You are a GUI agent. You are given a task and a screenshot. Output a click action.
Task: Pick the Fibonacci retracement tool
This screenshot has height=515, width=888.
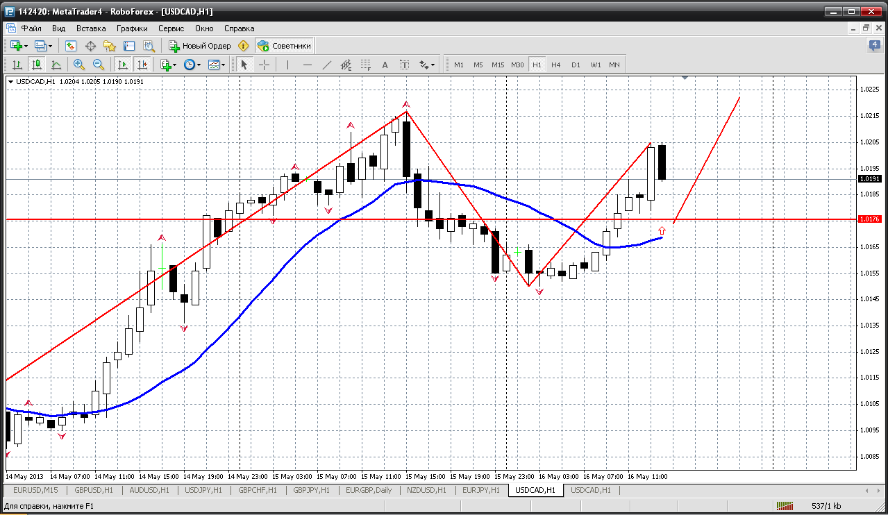click(366, 65)
